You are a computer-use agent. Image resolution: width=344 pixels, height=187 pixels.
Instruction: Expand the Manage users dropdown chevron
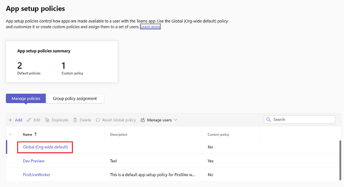[x=175, y=120]
